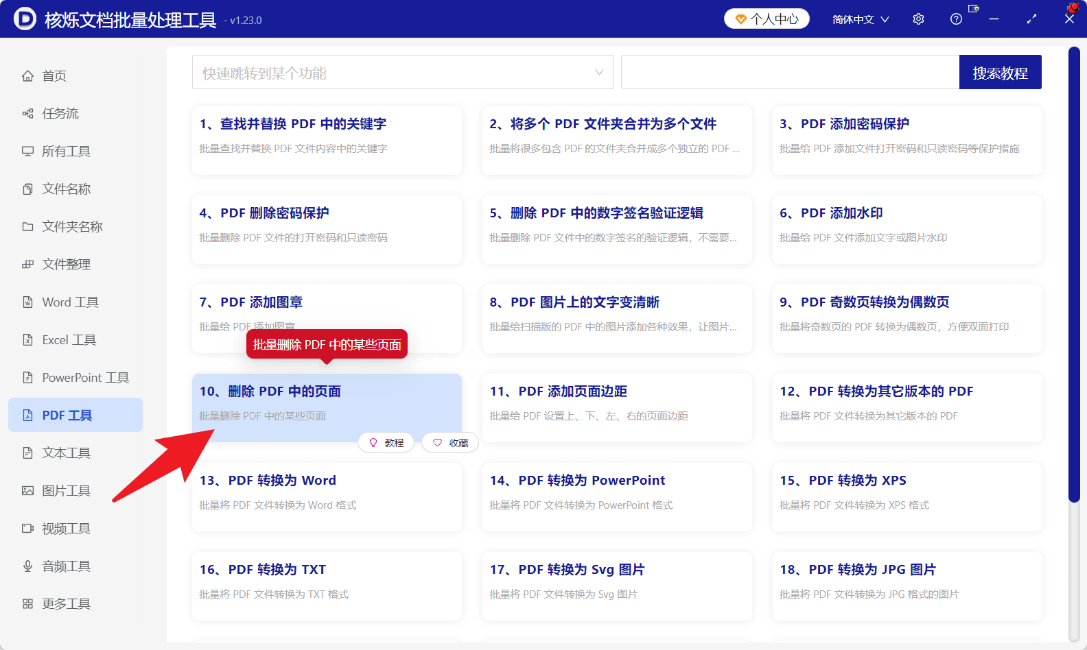Open Word 工具 section
The height and width of the screenshot is (650, 1087).
coord(75,302)
